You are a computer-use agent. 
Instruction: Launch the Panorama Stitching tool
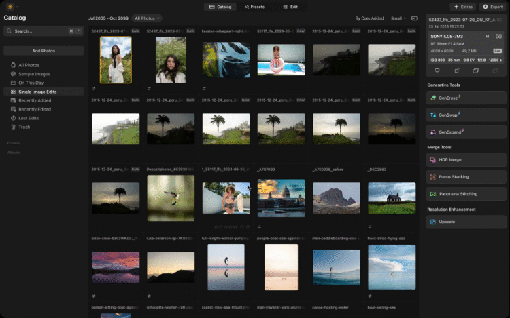pos(466,194)
